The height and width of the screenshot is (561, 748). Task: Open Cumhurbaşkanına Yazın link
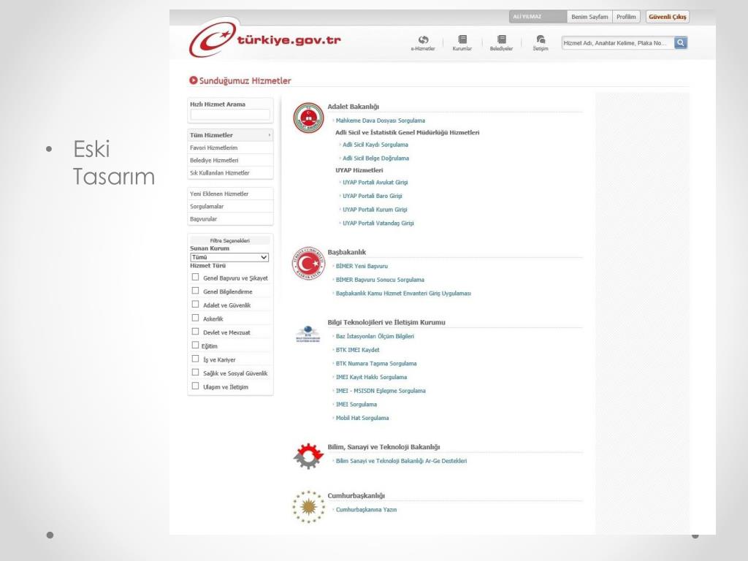pyautogui.click(x=366, y=509)
